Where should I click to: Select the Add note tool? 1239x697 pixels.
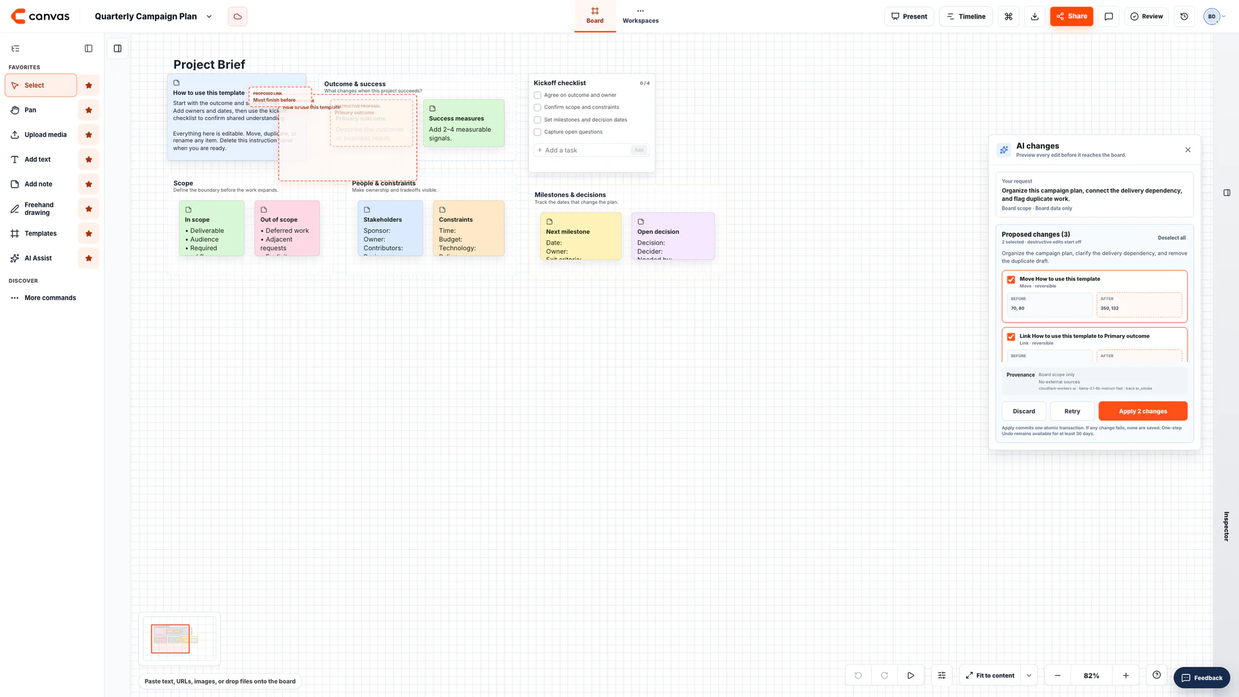41,184
